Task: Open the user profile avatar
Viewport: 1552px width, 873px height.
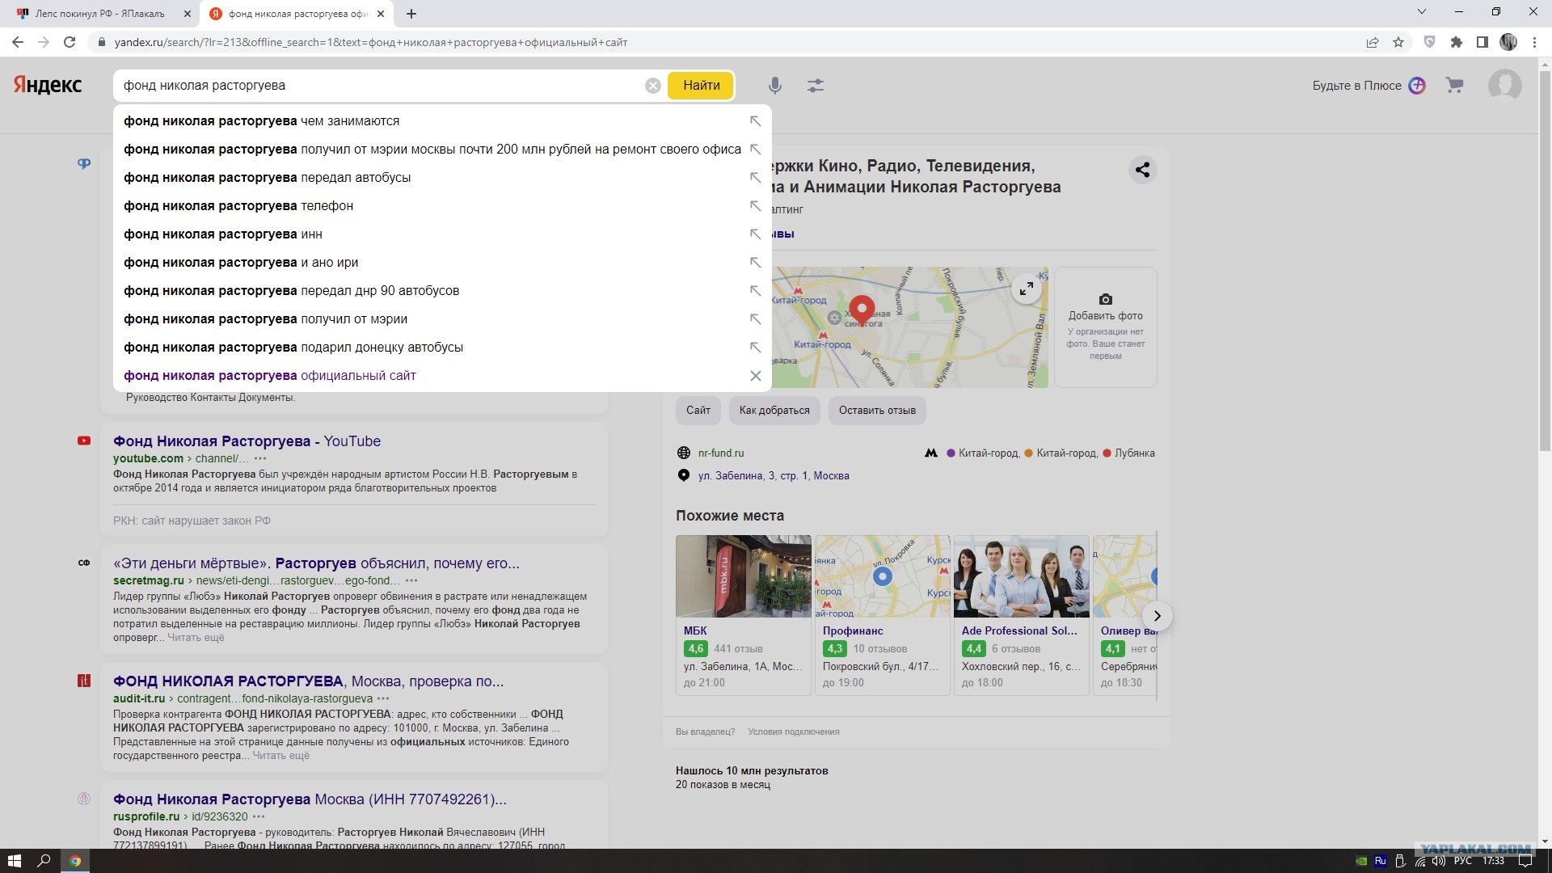Action: 1505,85
